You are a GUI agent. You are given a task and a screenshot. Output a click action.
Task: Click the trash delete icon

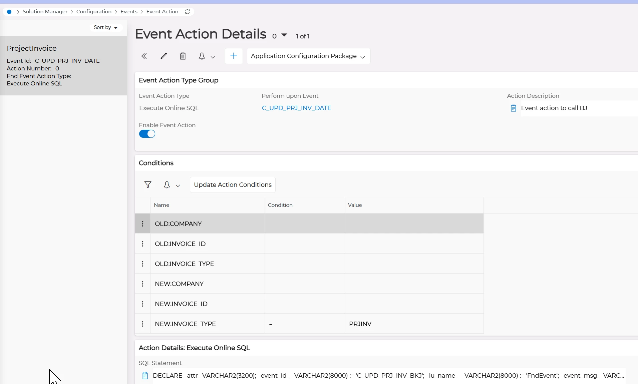pos(183,56)
